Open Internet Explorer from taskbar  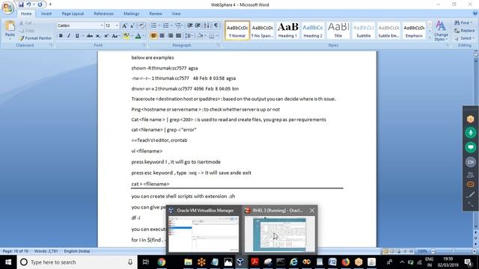(293, 262)
